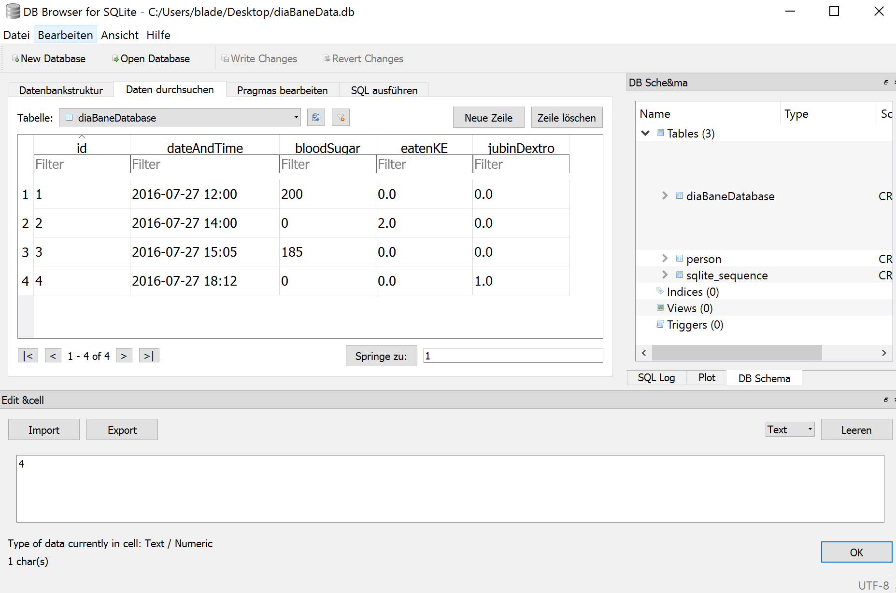This screenshot has height=593, width=896.
Task: Click the bloodSugar filter field
Action: click(x=327, y=164)
